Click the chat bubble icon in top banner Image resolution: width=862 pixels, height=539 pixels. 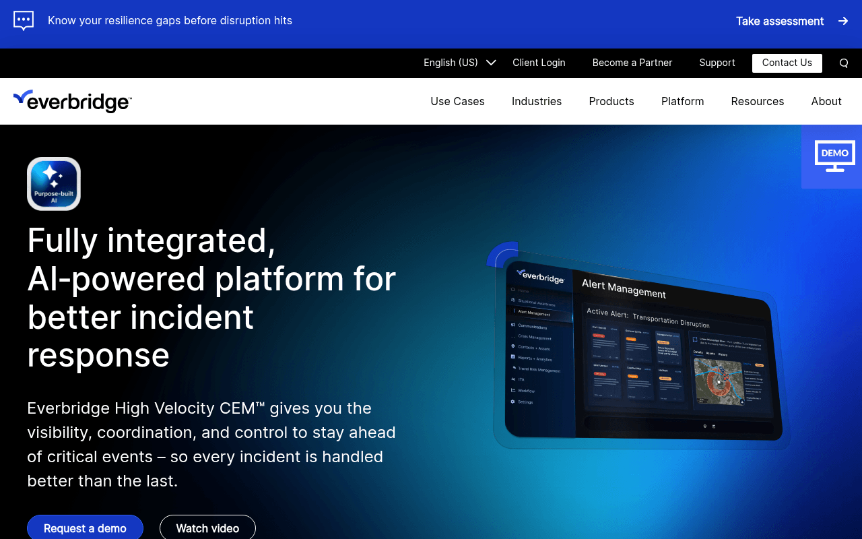[24, 21]
